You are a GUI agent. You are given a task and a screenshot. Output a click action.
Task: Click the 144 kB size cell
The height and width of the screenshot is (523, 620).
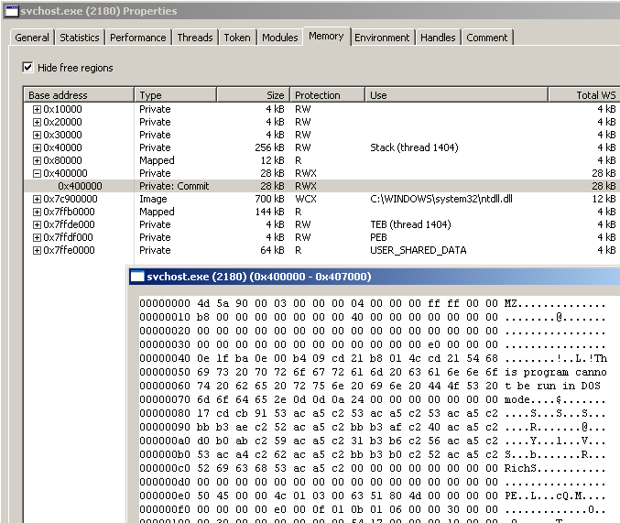click(x=269, y=212)
